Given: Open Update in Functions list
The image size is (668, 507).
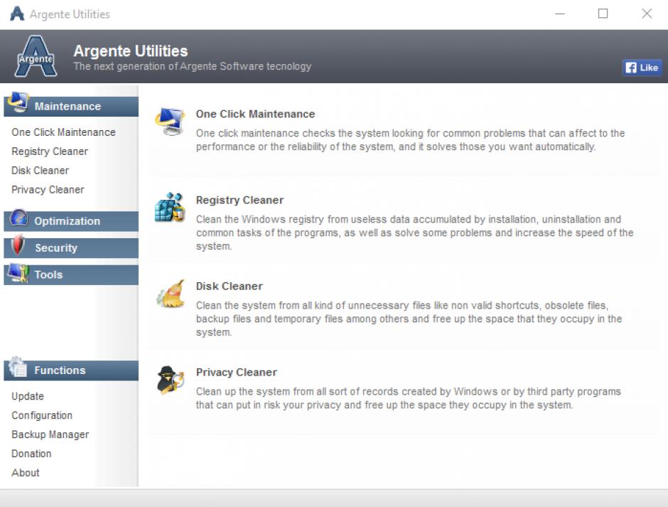Looking at the screenshot, I should (28, 396).
